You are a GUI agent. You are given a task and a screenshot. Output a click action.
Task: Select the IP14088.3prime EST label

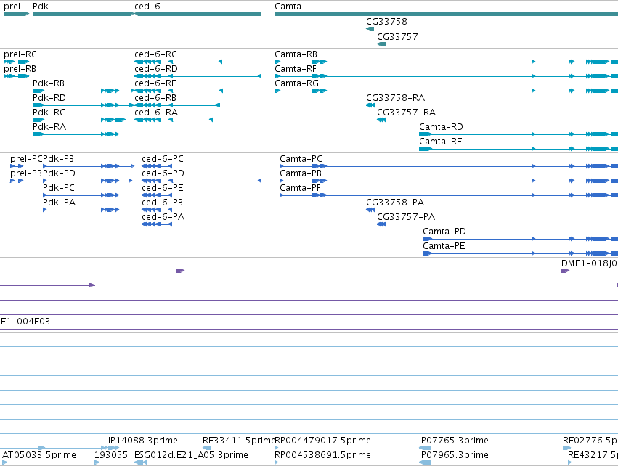[142, 441]
